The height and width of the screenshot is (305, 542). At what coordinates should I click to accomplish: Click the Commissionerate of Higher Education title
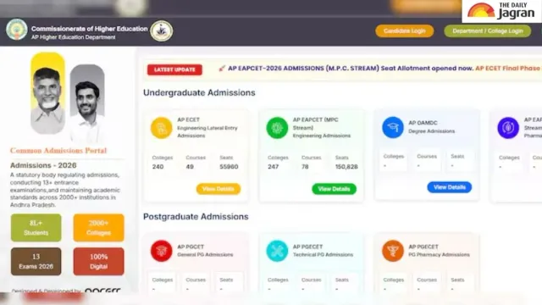pyautogui.click(x=90, y=29)
